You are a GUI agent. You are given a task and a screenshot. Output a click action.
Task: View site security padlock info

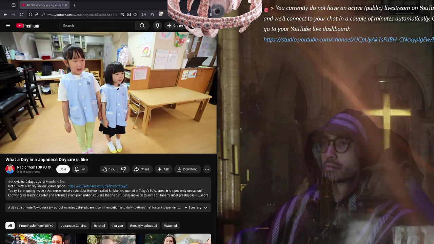pos(37,15)
